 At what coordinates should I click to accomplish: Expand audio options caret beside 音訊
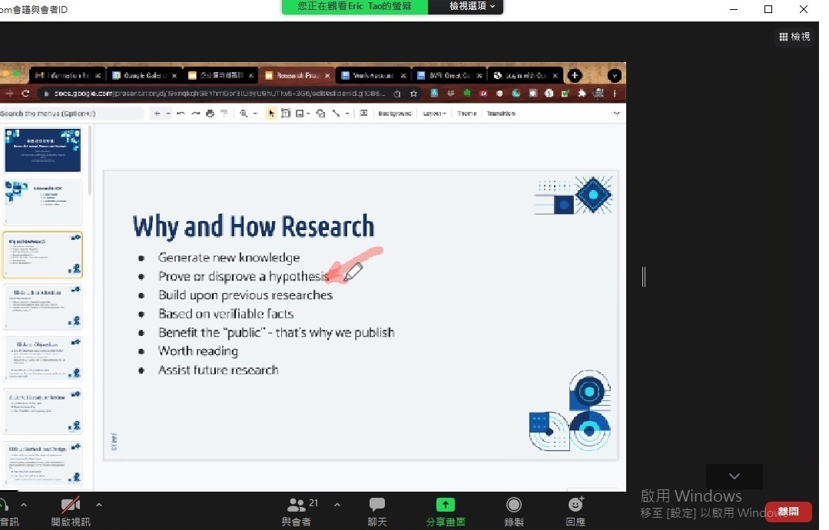point(24,505)
